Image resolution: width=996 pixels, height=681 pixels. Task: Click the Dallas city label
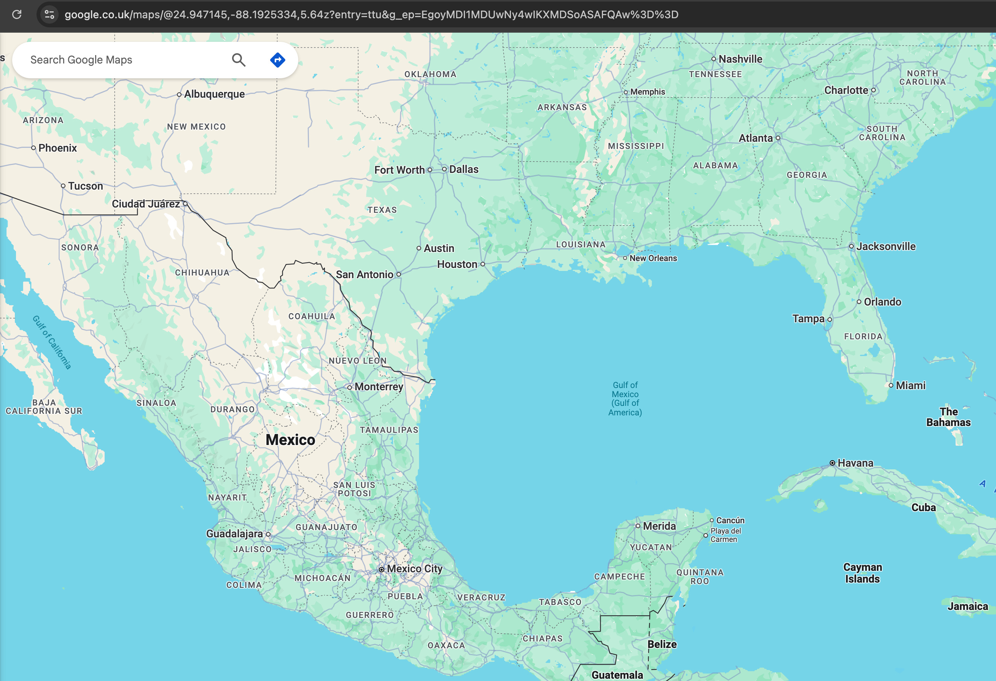tap(463, 169)
